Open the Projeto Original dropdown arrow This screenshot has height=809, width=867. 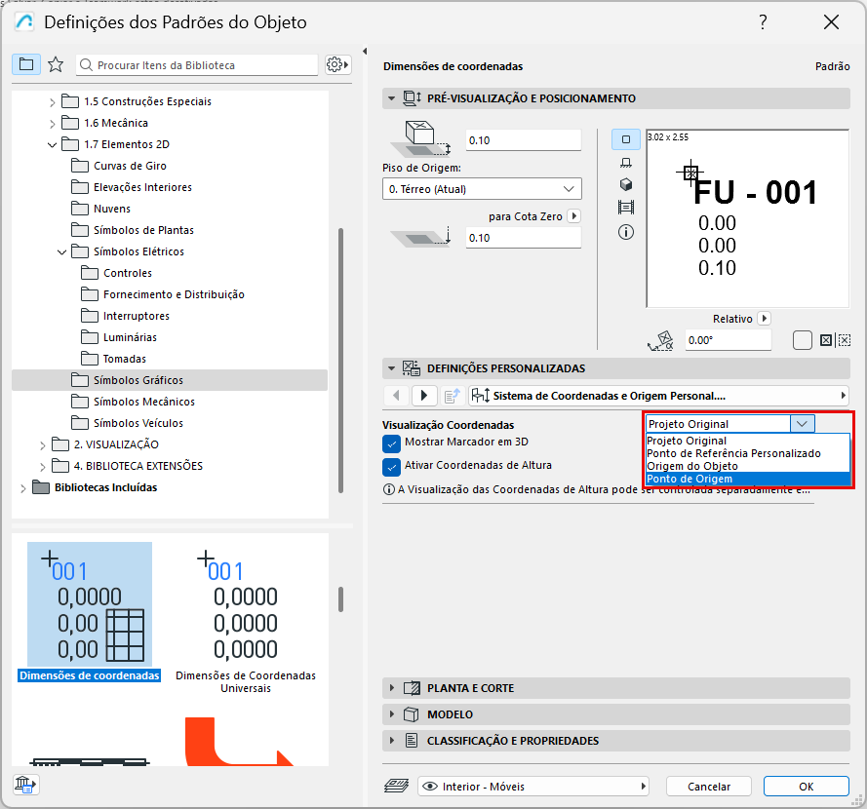coord(802,424)
